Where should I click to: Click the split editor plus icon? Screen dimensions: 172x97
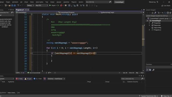[x=143, y=12]
